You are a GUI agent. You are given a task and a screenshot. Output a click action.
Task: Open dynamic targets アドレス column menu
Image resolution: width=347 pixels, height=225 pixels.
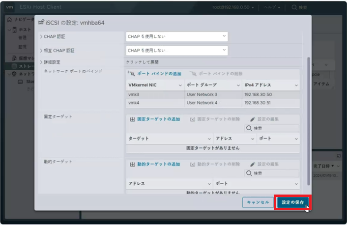point(209,184)
